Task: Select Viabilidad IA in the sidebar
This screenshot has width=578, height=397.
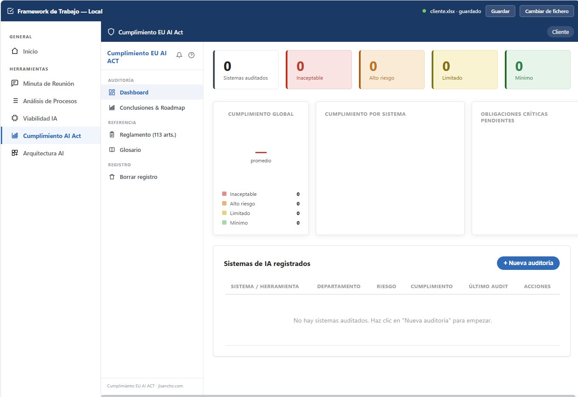Action: [51, 118]
